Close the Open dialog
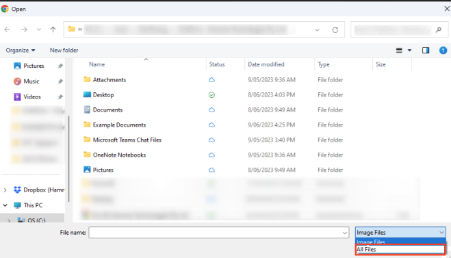The width and height of the screenshot is (451, 258). pyautogui.click(x=447, y=9)
